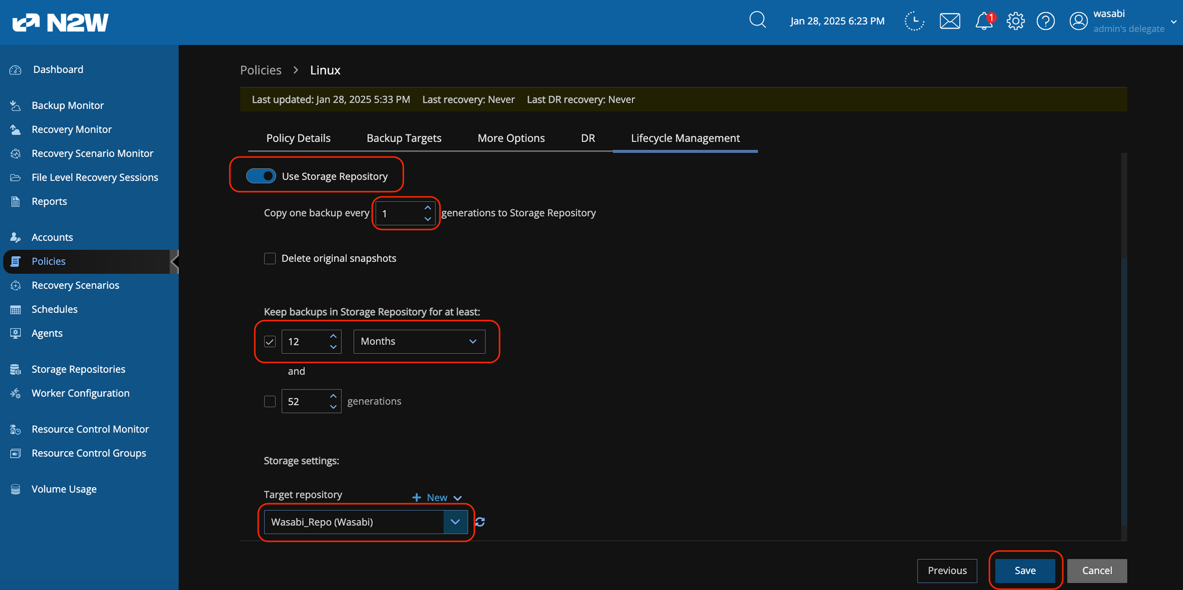Click the search magnifier icon in header
The height and width of the screenshot is (590, 1183).
tap(757, 20)
